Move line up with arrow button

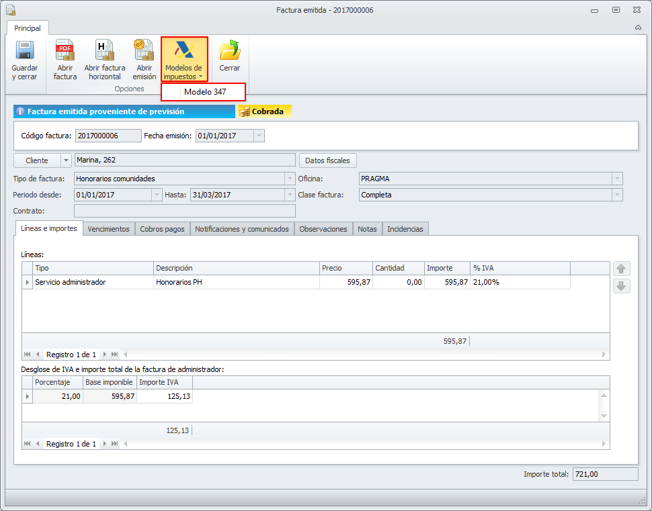[621, 269]
